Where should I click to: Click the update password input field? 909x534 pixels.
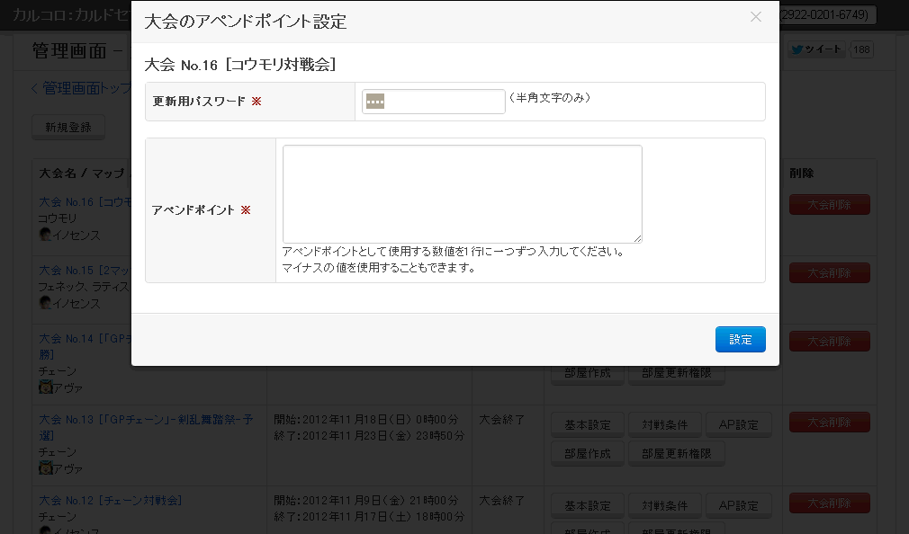[x=433, y=102]
